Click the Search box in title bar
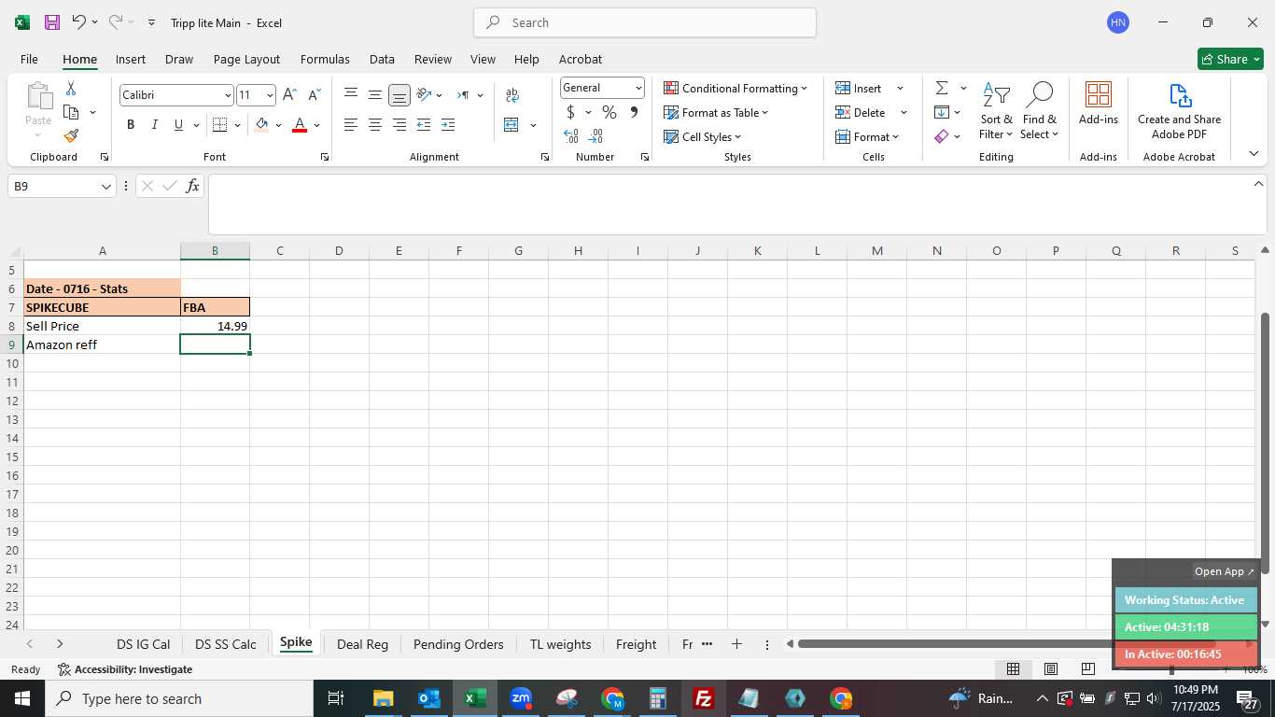 coord(645,22)
